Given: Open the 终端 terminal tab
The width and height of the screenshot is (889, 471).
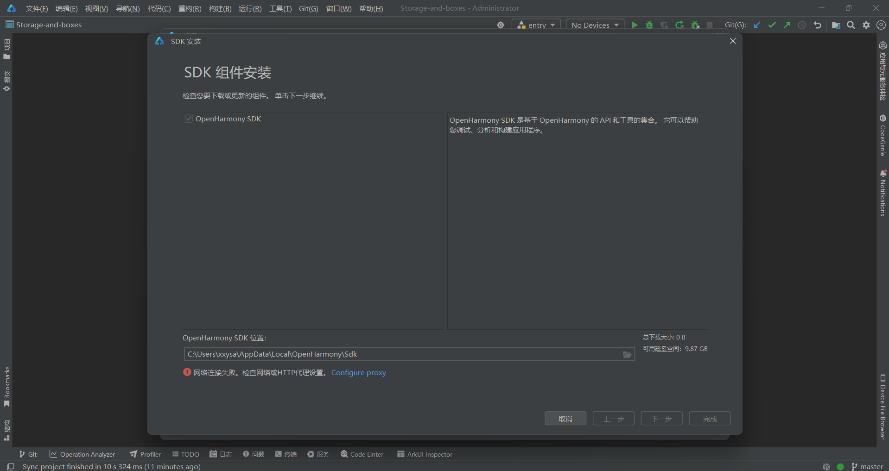Looking at the screenshot, I should [x=286, y=454].
